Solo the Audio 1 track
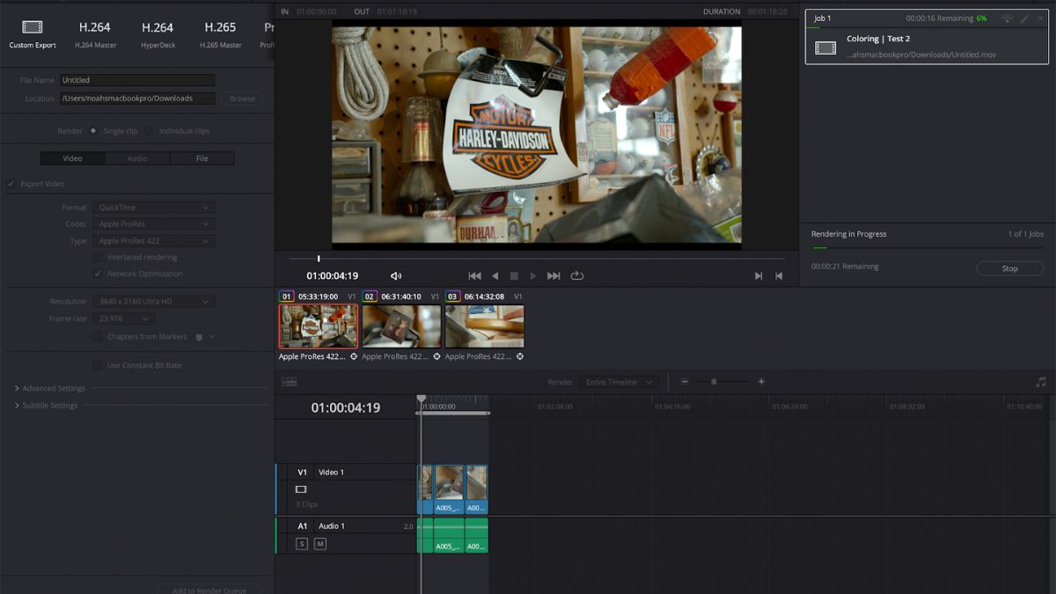The image size is (1056, 594). (x=302, y=544)
